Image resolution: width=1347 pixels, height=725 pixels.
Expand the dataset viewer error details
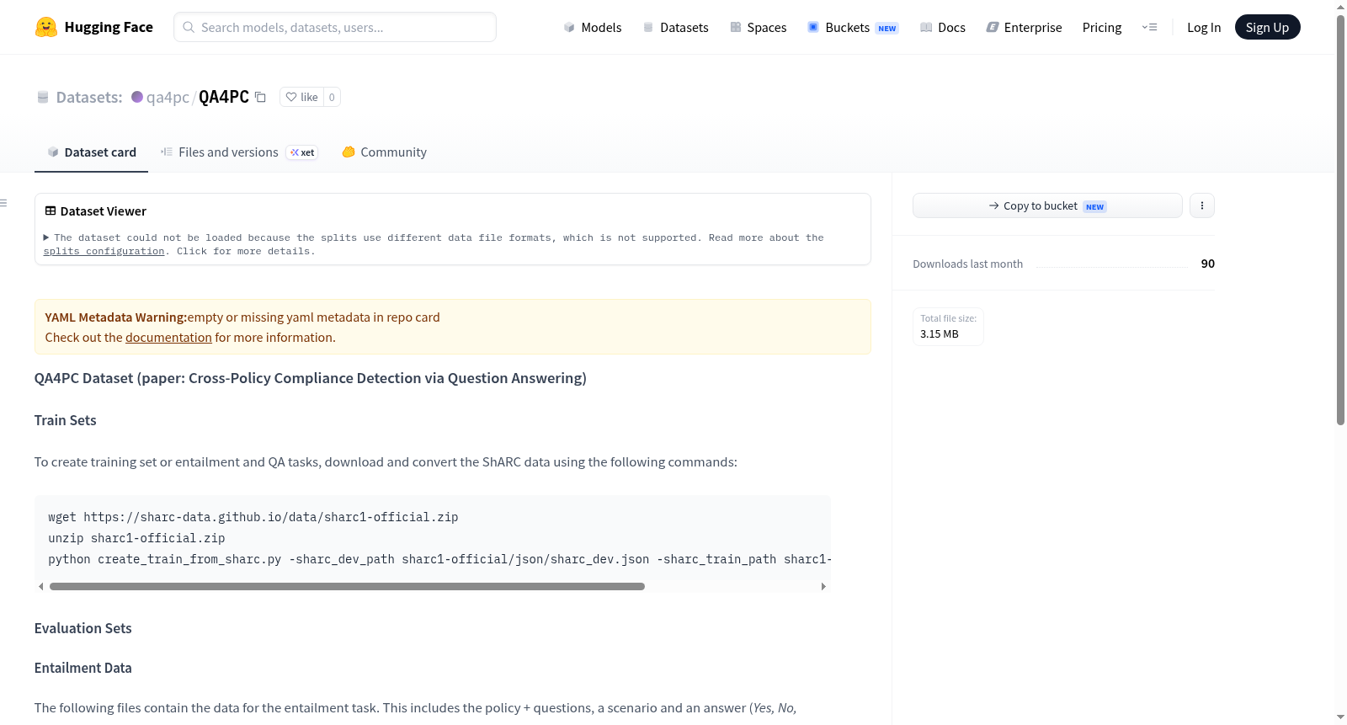[46, 237]
